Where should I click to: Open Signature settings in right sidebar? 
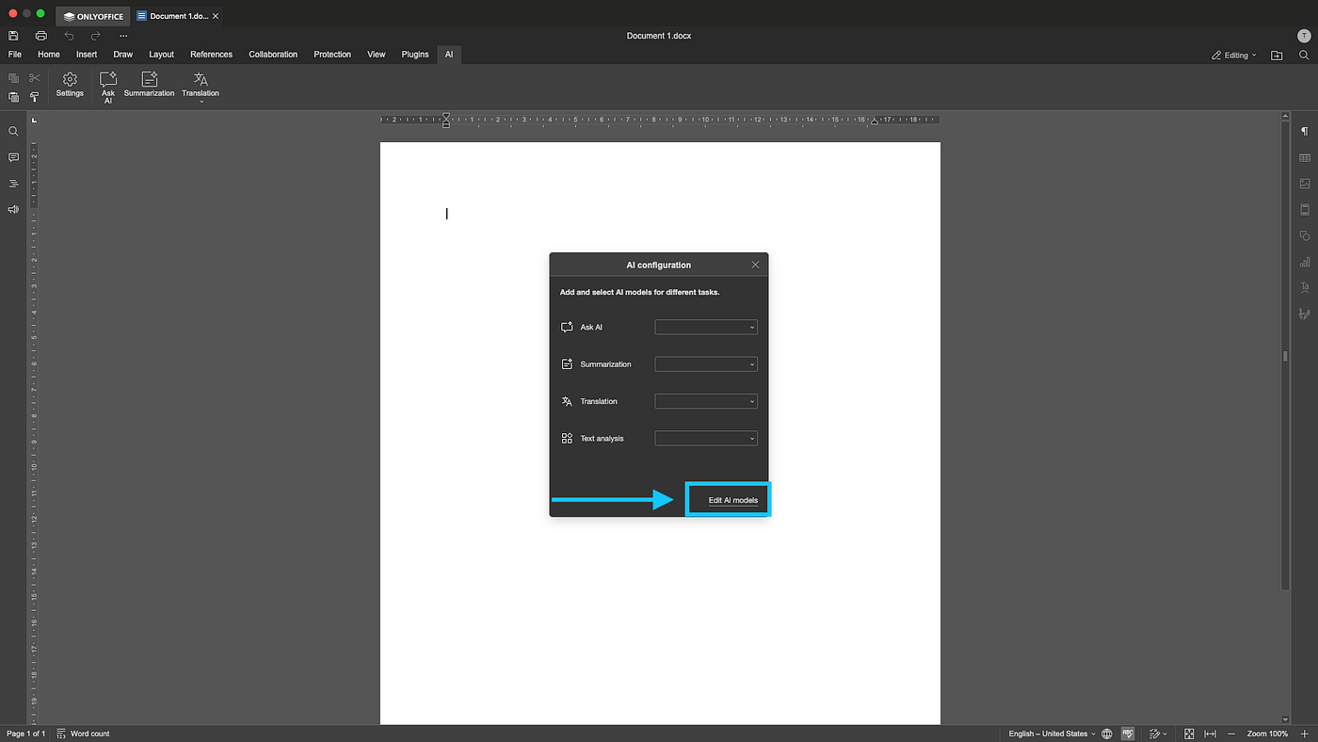pos(1305,314)
